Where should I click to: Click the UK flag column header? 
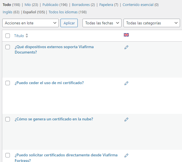coord(126,35)
